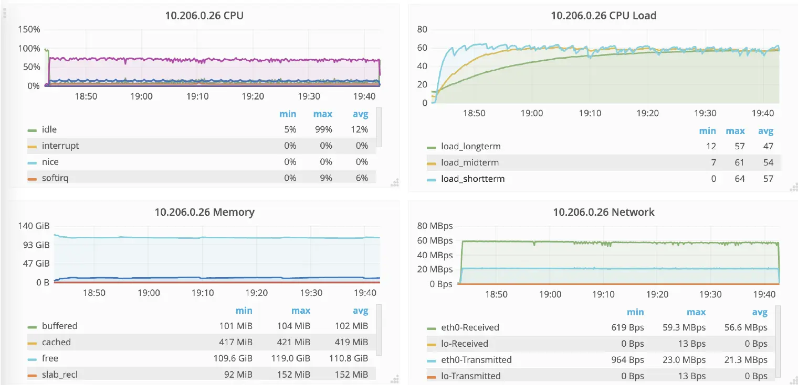Click the resize handle of the CPU panel
The height and width of the screenshot is (385, 798).
coord(395,183)
